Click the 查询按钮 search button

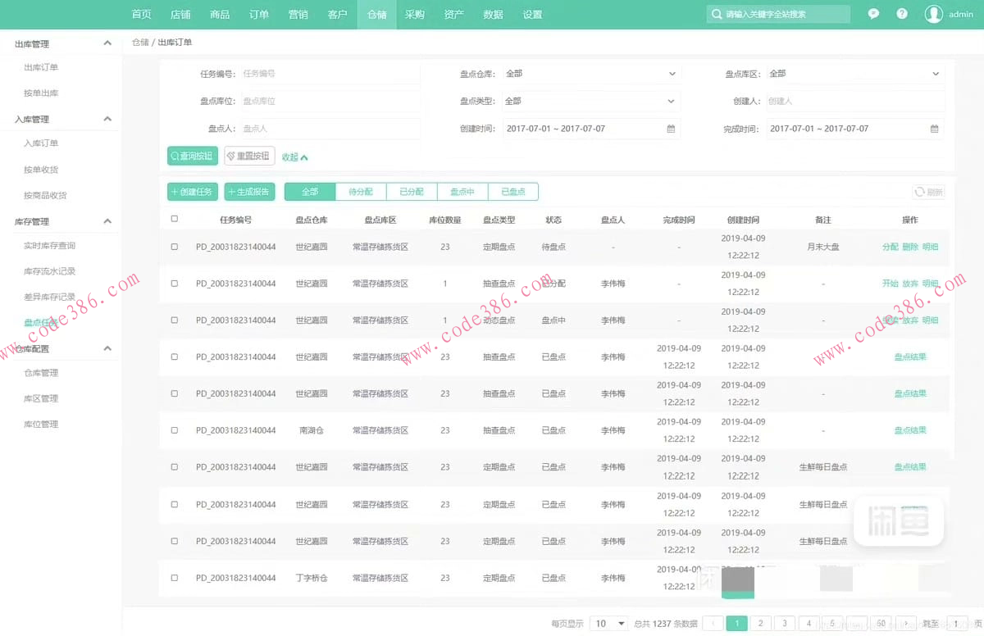pos(193,156)
